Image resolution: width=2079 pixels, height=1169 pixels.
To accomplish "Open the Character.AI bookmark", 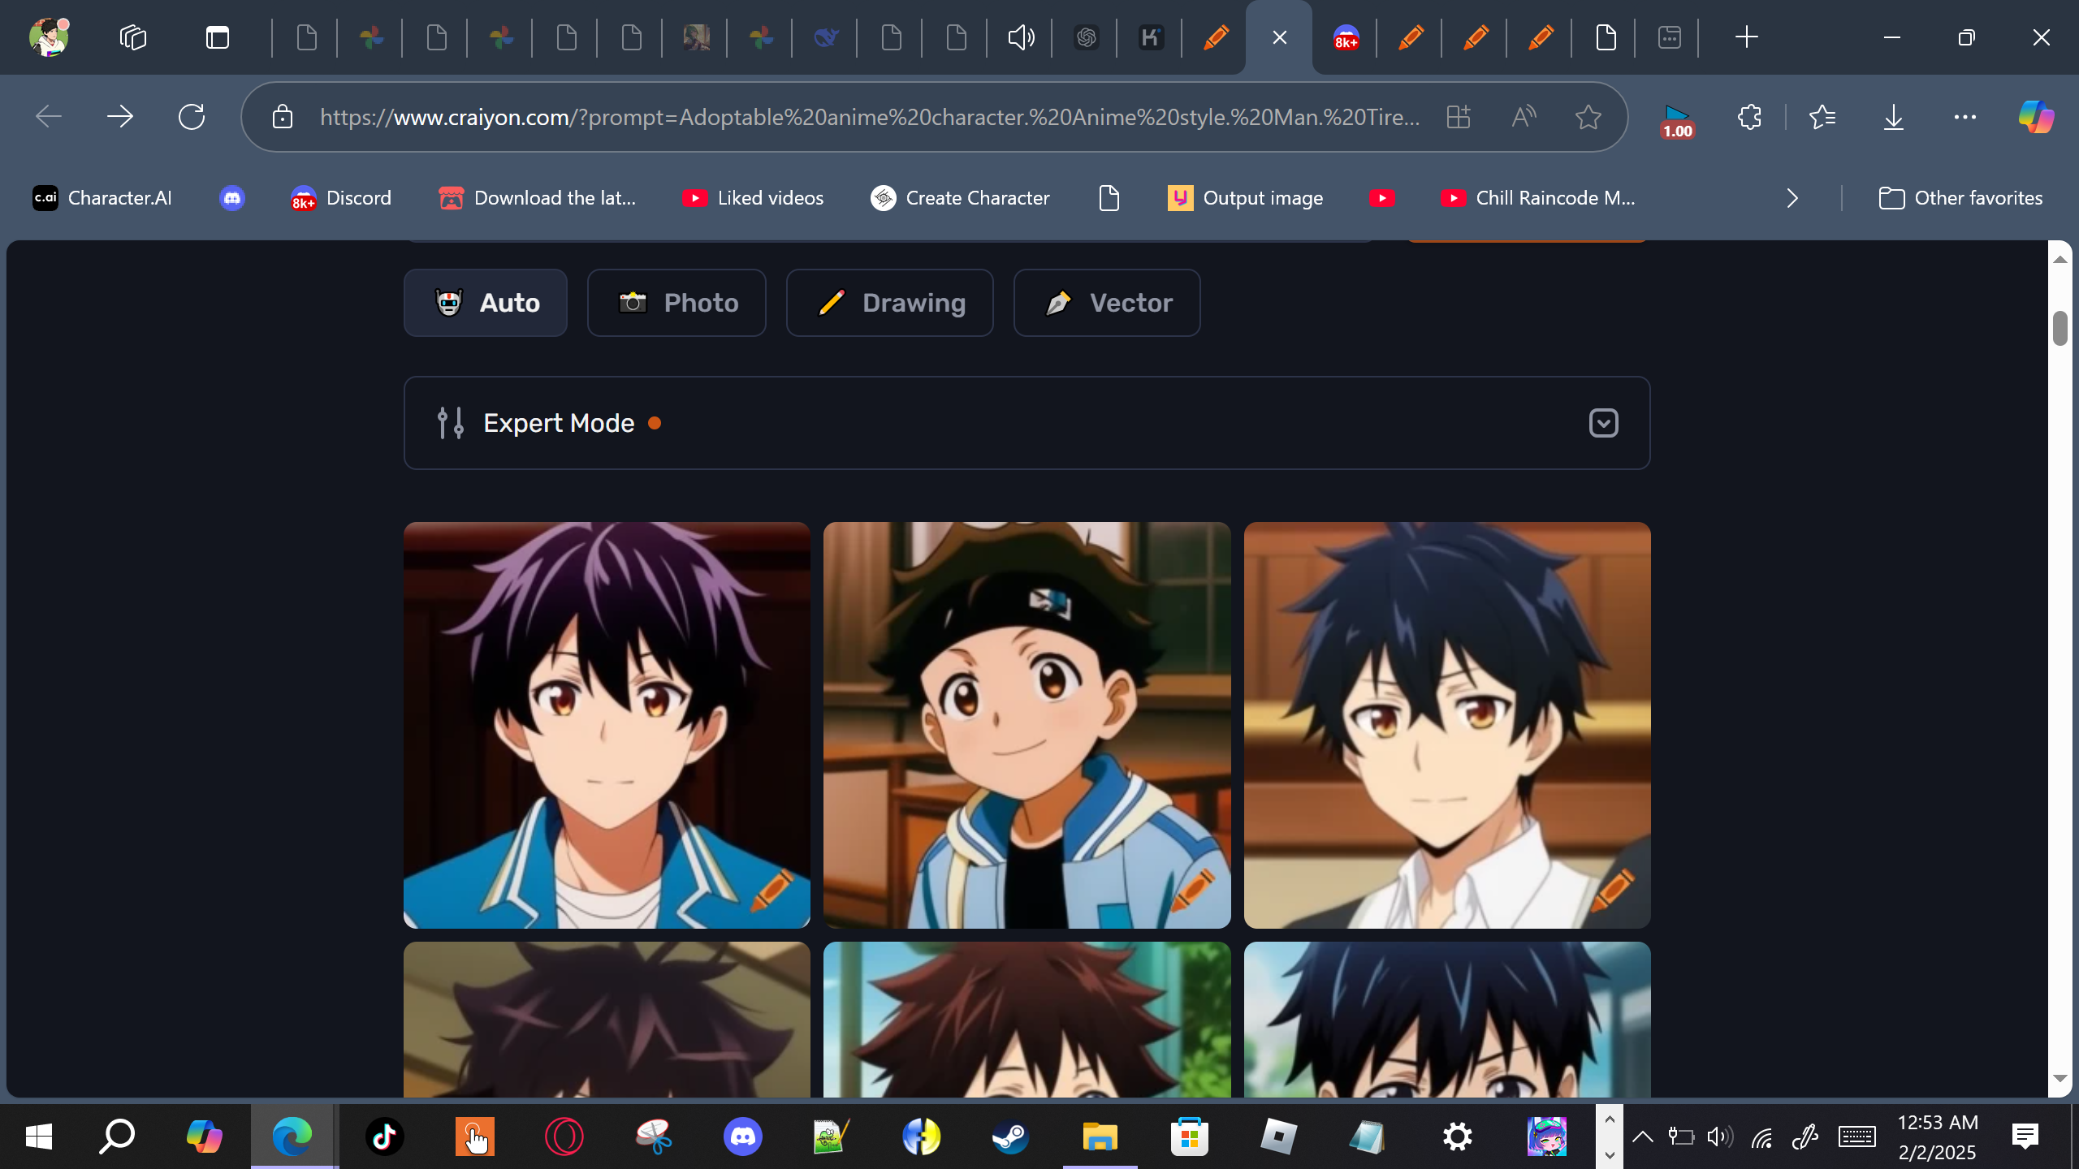I will pyautogui.click(x=102, y=198).
